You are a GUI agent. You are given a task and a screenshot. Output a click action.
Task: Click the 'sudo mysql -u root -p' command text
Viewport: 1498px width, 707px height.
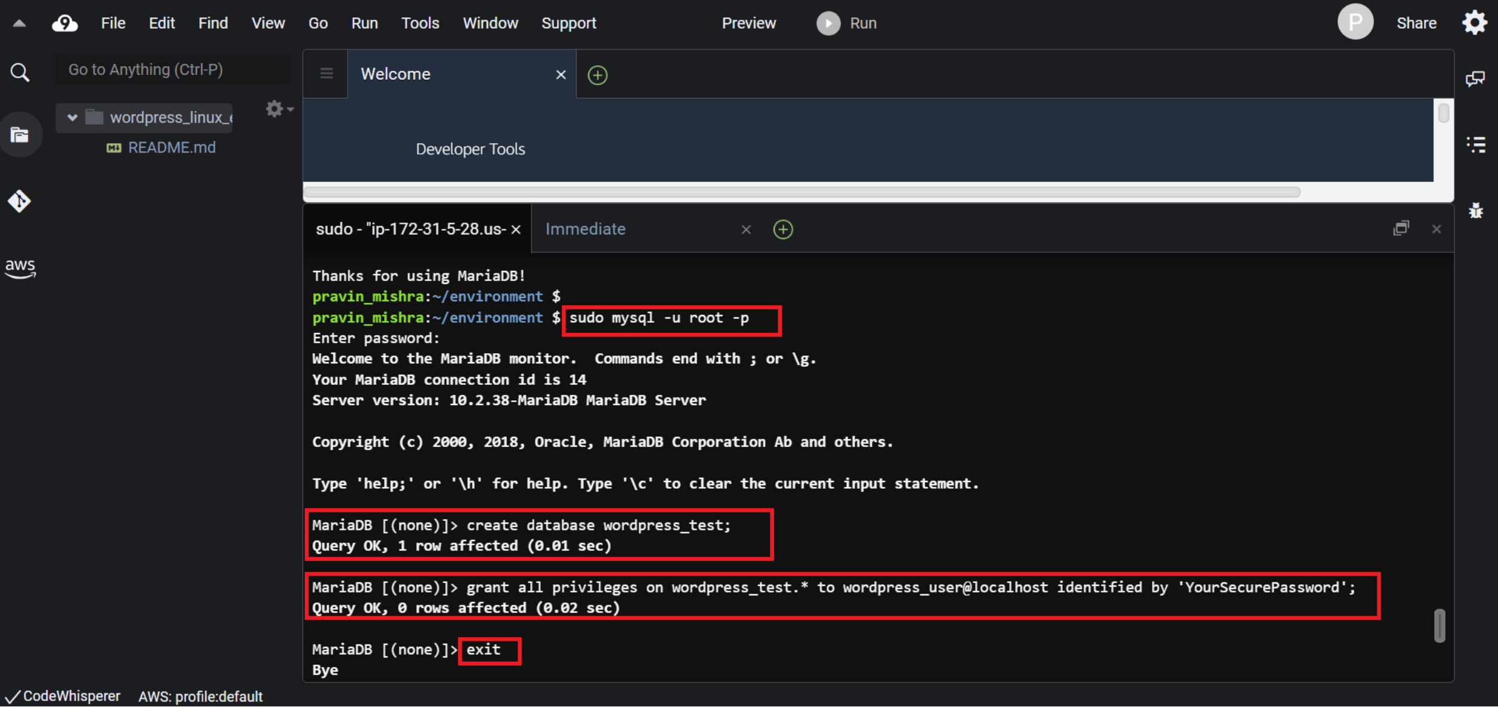(x=658, y=318)
